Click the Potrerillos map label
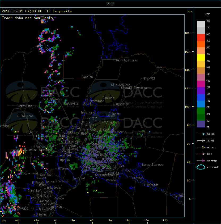The height and width of the screenshot is (224, 221). (44, 147)
